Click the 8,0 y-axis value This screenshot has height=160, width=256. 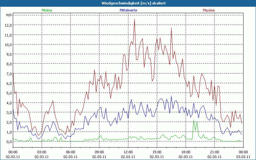[x=10, y=64]
